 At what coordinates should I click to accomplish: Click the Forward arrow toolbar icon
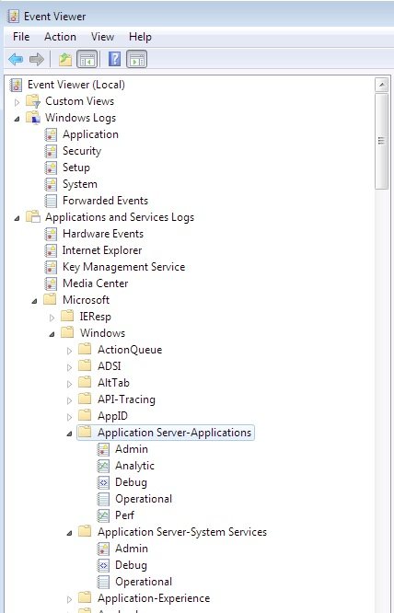[x=36, y=60]
